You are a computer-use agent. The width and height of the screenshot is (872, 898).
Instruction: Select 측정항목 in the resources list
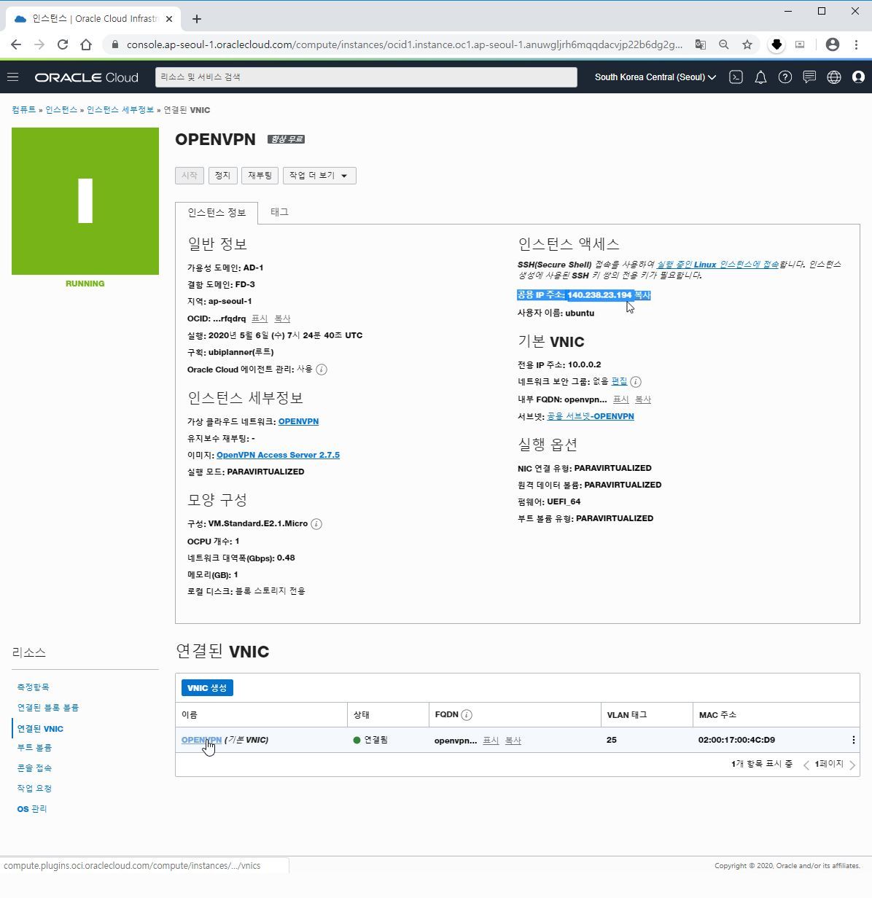[x=34, y=687]
